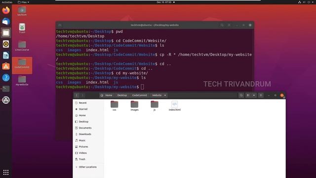Select the techtvm home folder on desktop
The width and height of the screenshot is (316, 178).
pos(22,11)
